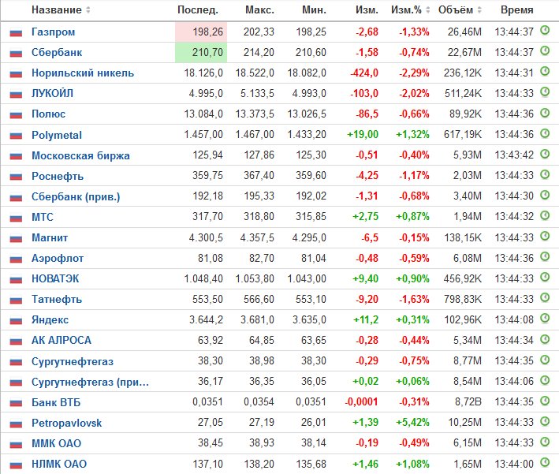This screenshot has width=559, height=474.
Task: Click the clock icon in the Яндекс row
Action: (x=545, y=318)
